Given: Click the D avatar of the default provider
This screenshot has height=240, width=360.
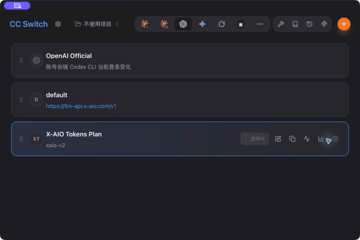Looking at the screenshot, I should point(36,100).
